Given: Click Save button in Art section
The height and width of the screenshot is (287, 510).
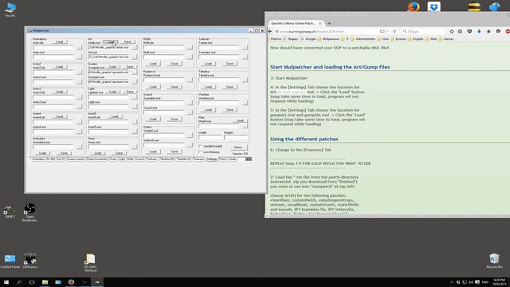Looking at the screenshot, I should pos(127,41).
